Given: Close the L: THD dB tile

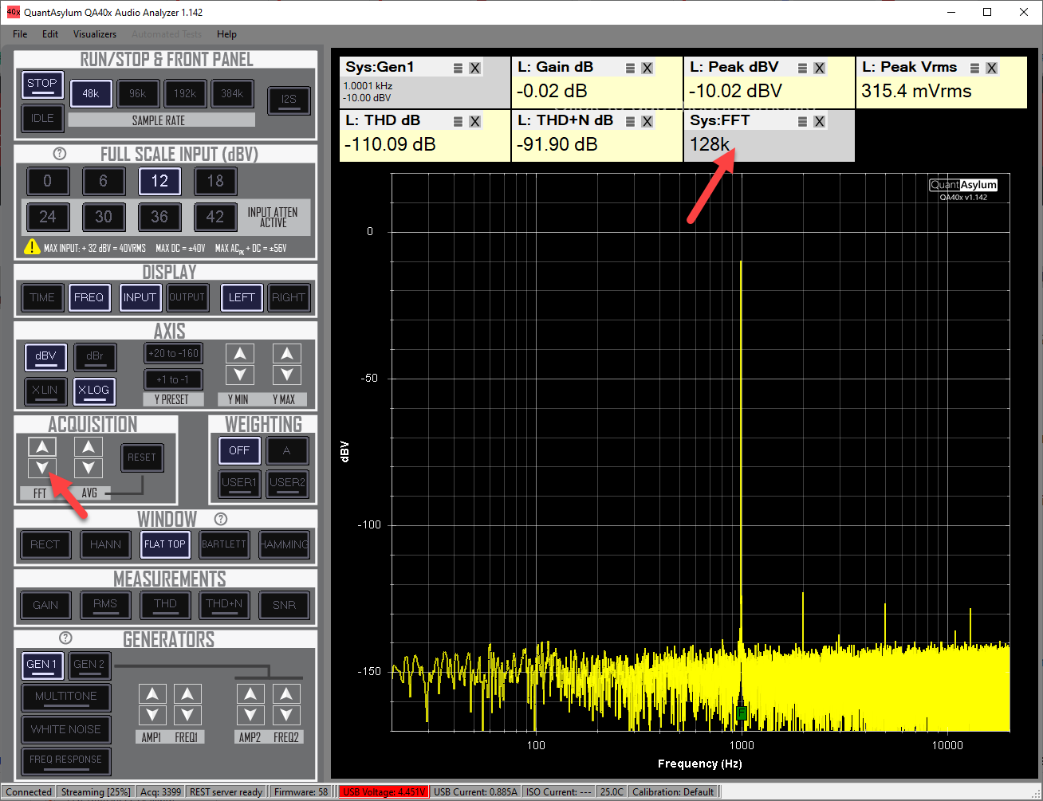Looking at the screenshot, I should 474,122.
